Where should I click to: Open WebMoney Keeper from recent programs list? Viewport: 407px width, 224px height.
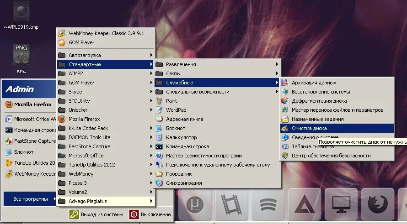click(31, 174)
